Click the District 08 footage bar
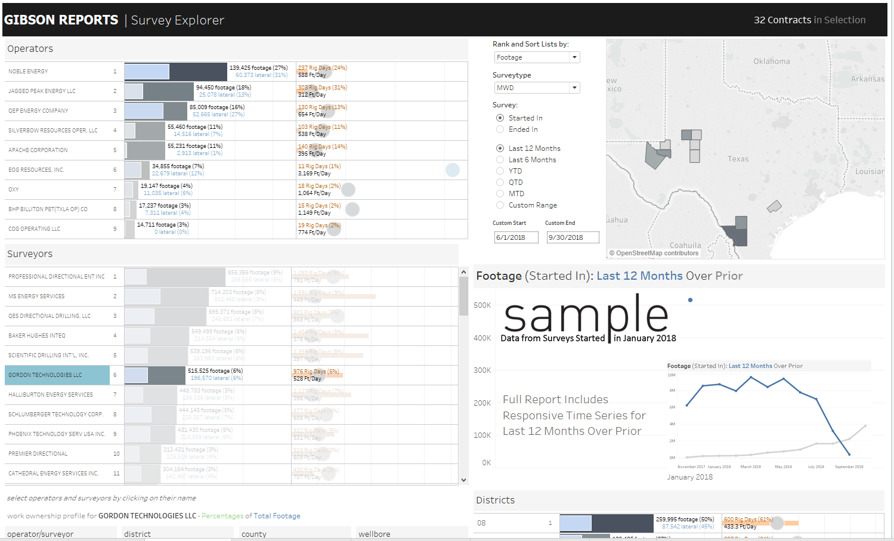Viewport: 894px width, 541px height. 607,523
